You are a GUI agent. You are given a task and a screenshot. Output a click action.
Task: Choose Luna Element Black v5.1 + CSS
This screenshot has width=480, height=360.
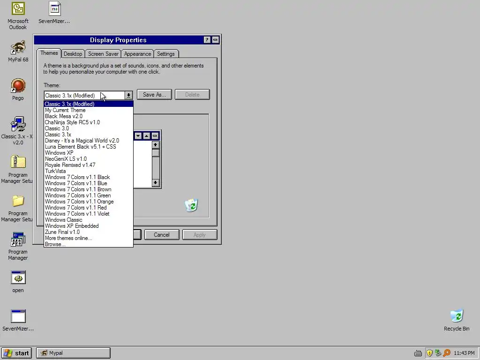coord(89,147)
